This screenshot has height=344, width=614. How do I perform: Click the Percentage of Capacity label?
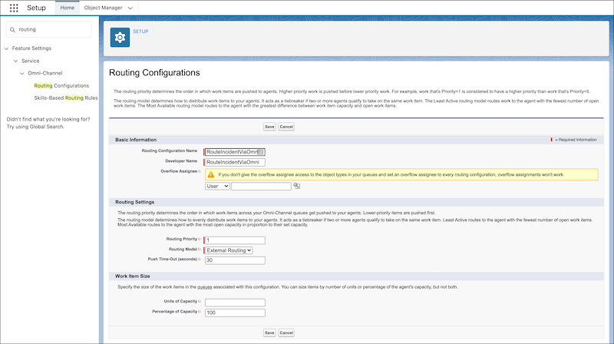174,312
